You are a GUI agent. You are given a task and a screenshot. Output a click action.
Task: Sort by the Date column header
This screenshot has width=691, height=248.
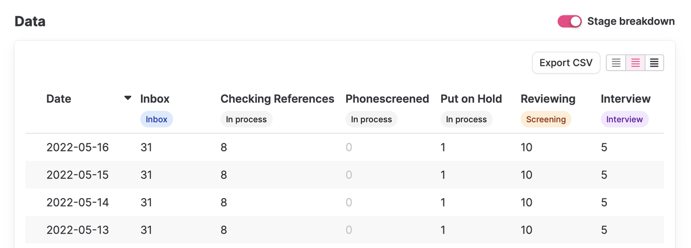pyautogui.click(x=59, y=99)
